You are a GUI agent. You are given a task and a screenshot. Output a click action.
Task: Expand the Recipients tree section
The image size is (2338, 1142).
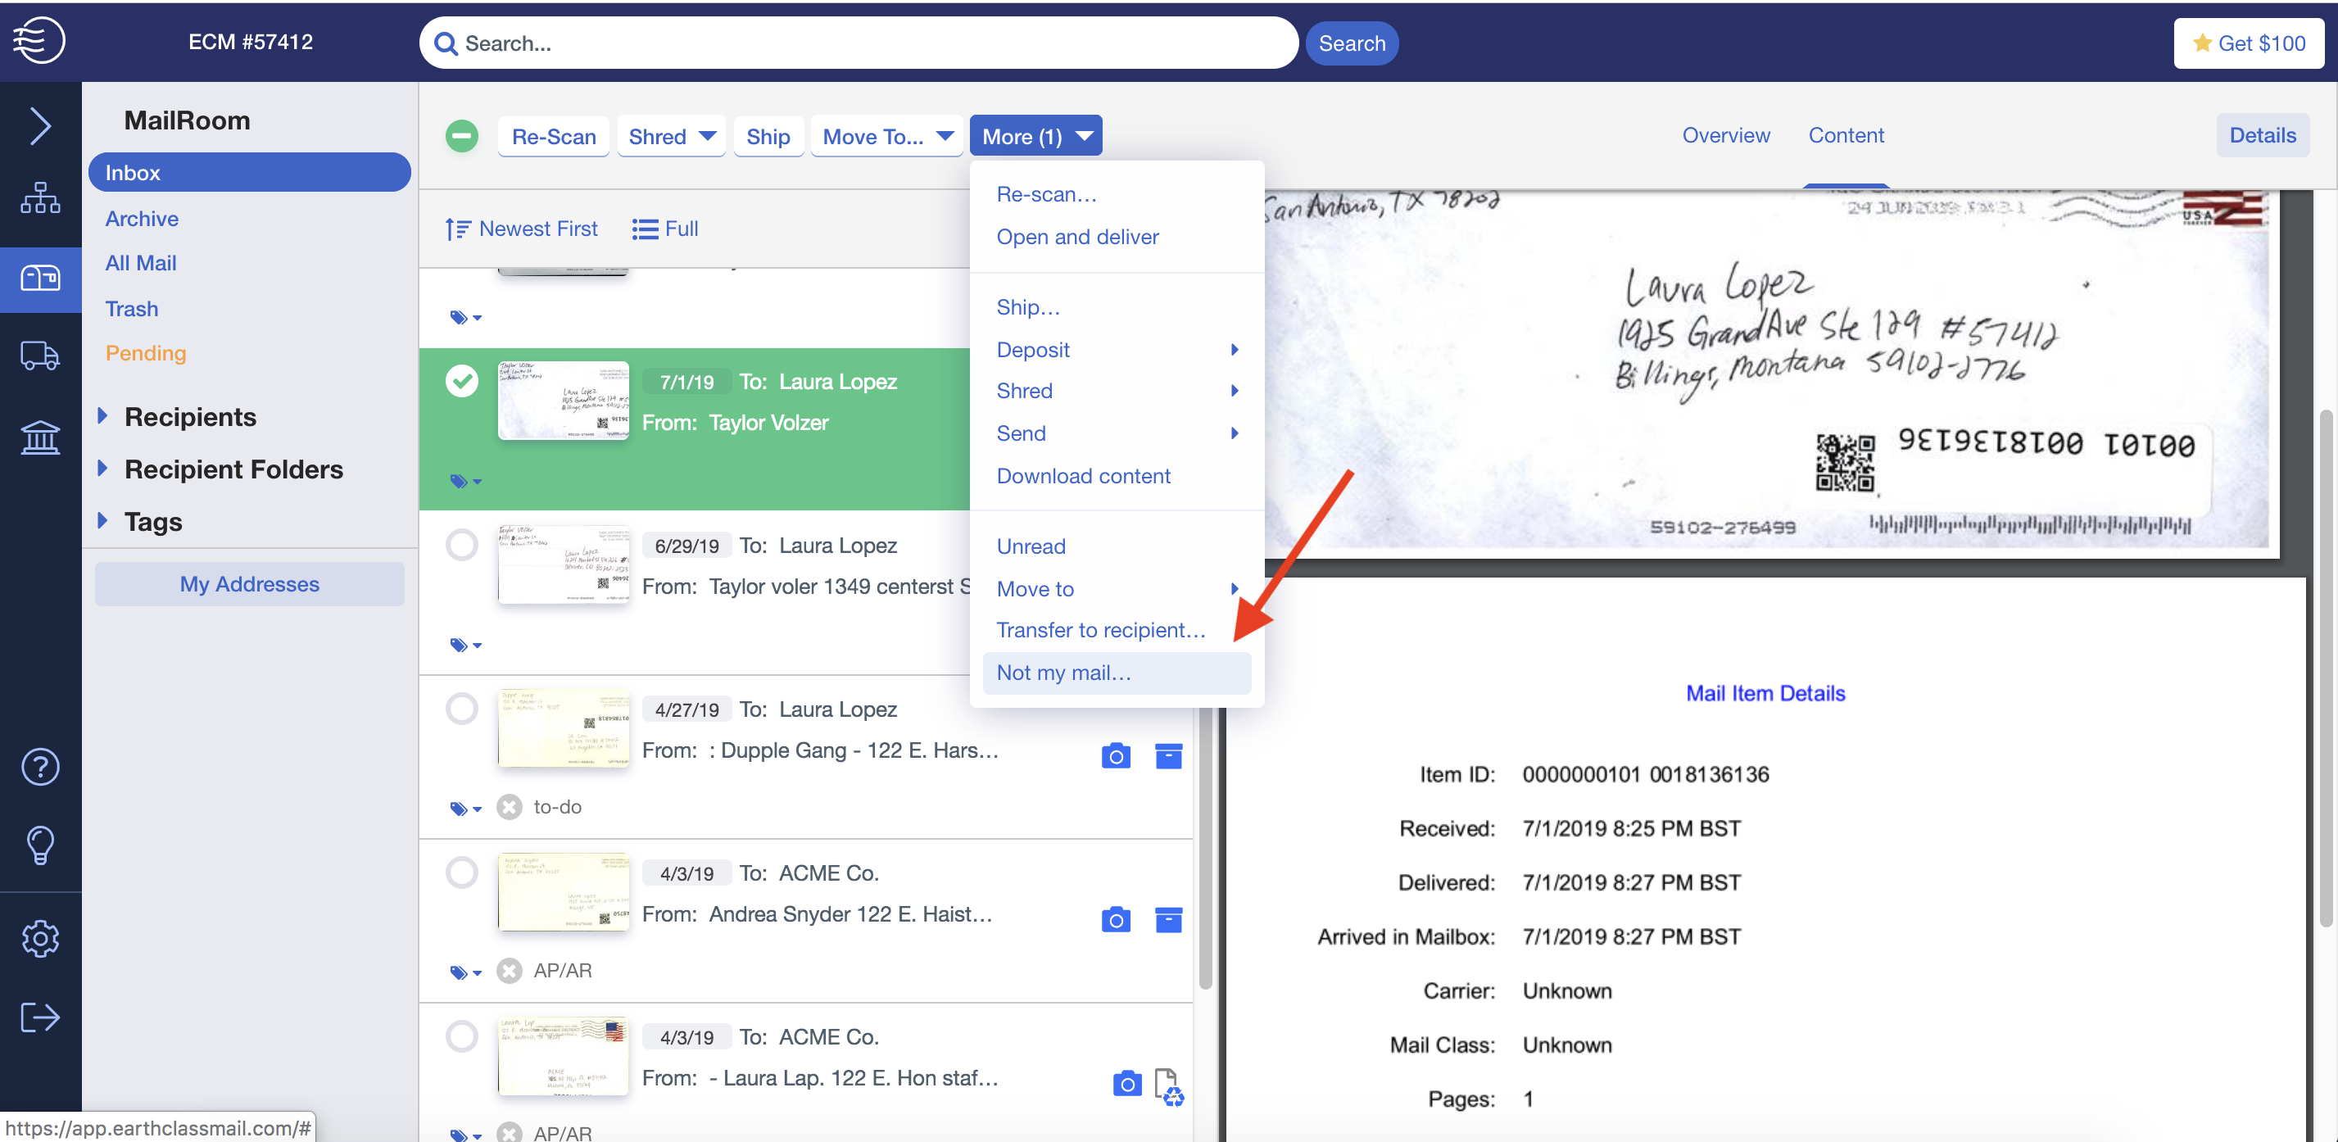[102, 417]
